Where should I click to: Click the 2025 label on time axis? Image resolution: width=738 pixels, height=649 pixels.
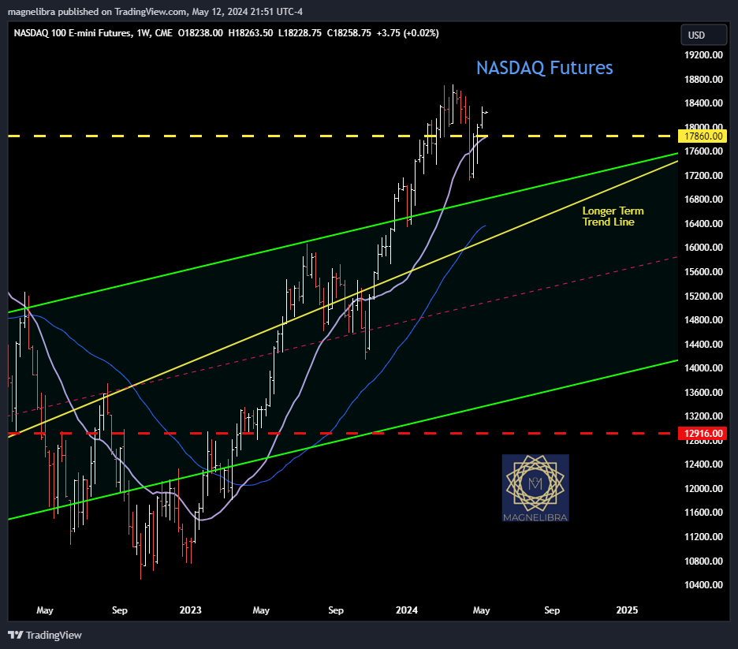pyautogui.click(x=628, y=610)
